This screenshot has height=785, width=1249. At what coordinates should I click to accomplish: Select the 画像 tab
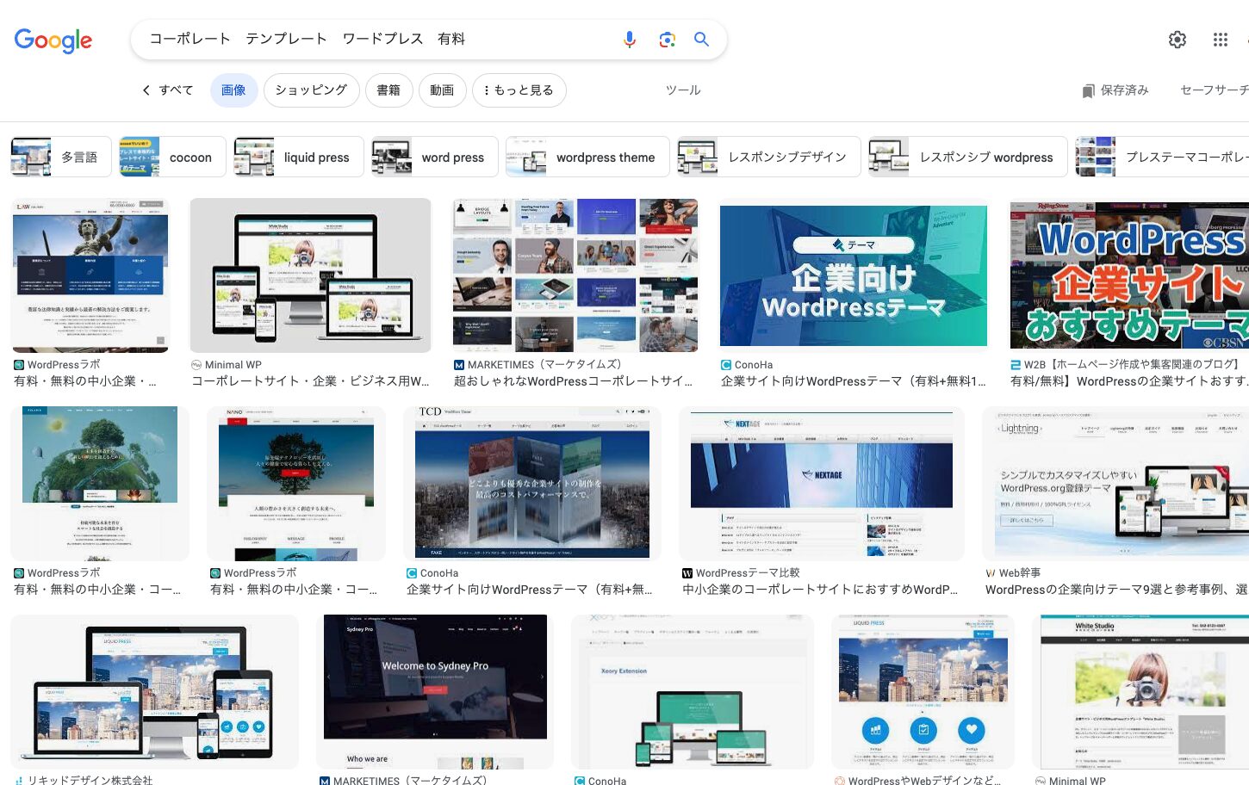tap(233, 90)
